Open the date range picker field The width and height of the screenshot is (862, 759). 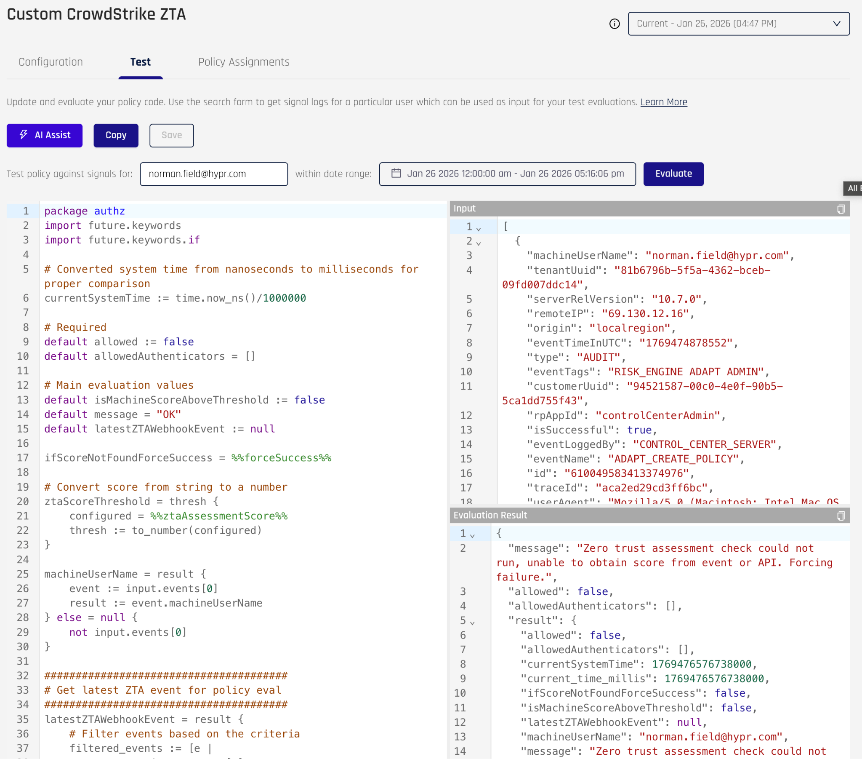tap(507, 174)
